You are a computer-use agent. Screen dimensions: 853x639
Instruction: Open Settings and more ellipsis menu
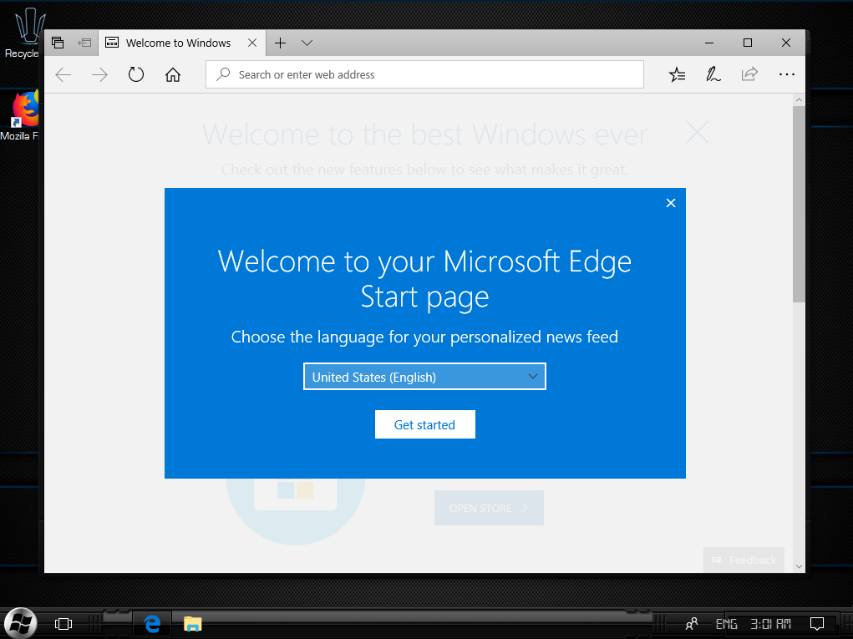pos(787,74)
